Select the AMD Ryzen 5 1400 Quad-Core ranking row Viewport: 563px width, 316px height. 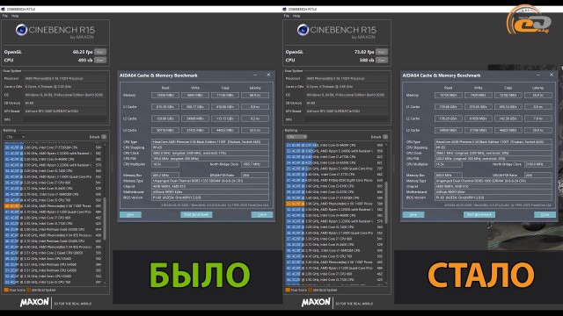[x=334, y=169]
